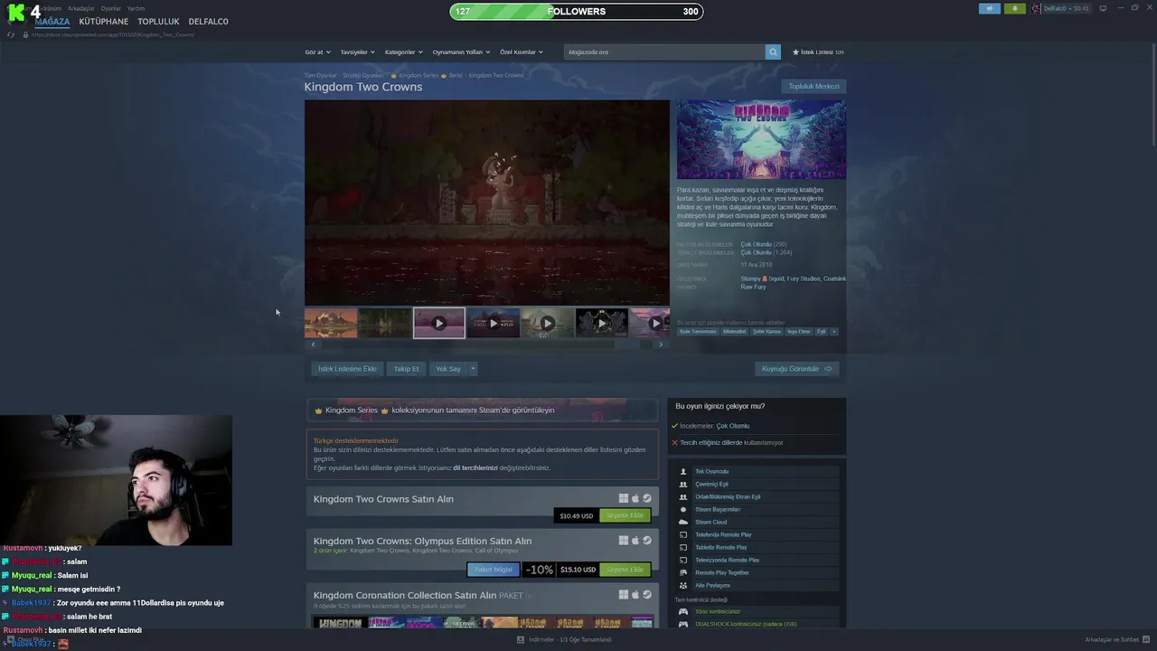Click the SteamOS icon for Olympus Edition

coord(647,541)
